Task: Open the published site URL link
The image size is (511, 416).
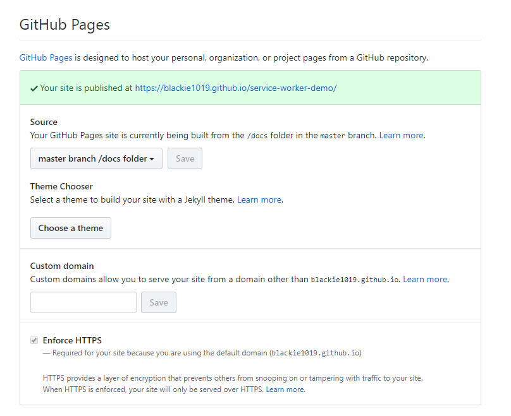Action: click(235, 88)
